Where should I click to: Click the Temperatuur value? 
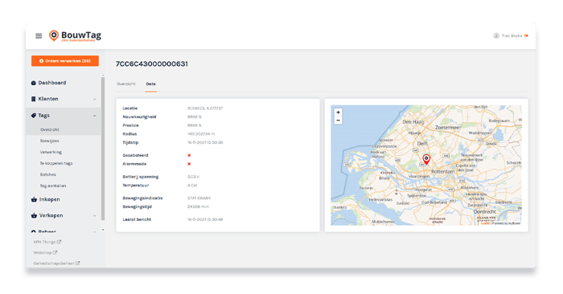192,186
